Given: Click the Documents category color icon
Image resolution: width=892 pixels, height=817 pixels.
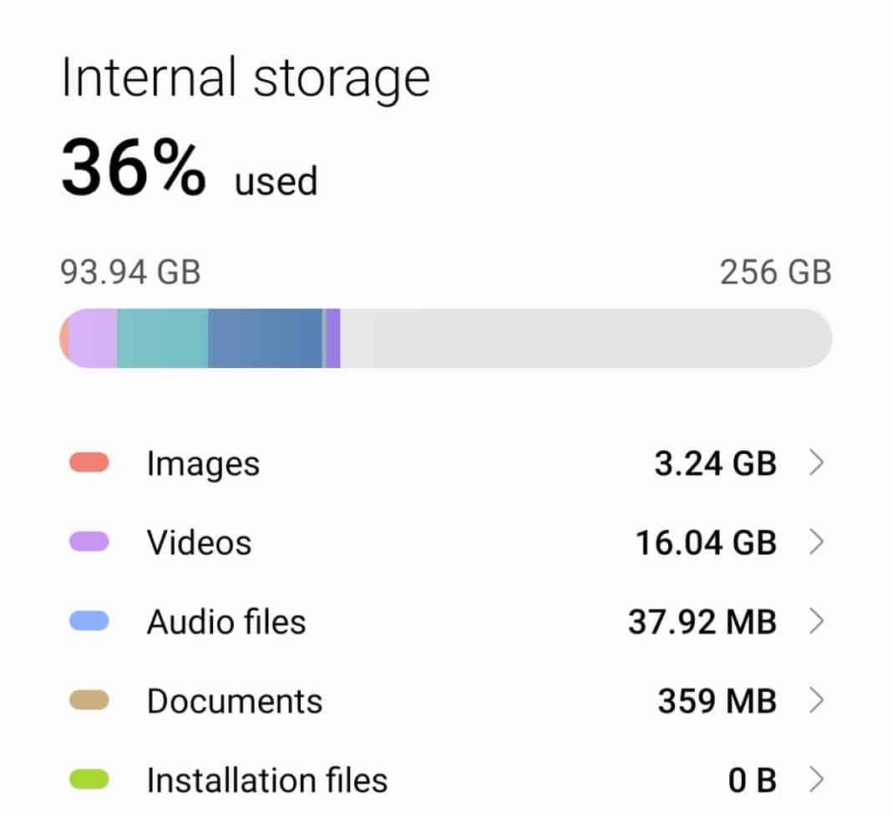Looking at the screenshot, I should (90, 701).
